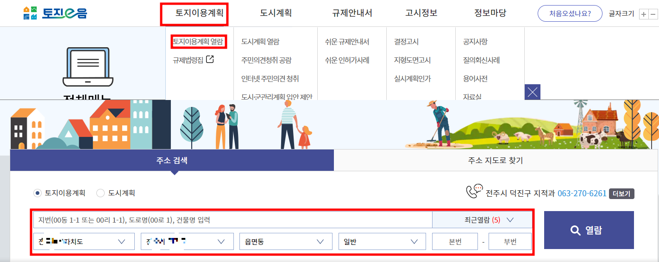Image resolution: width=659 pixels, height=262 pixels.
Task: Open 주민의견청취 공람 link
Action: pos(266,60)
